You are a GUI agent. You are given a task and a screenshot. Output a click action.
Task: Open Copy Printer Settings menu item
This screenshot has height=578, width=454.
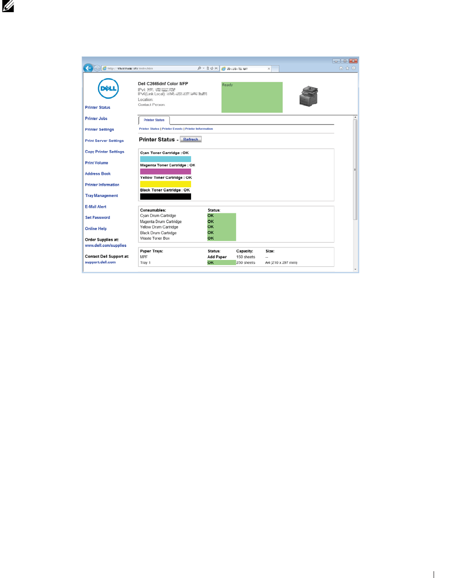(x=105, y=152)
